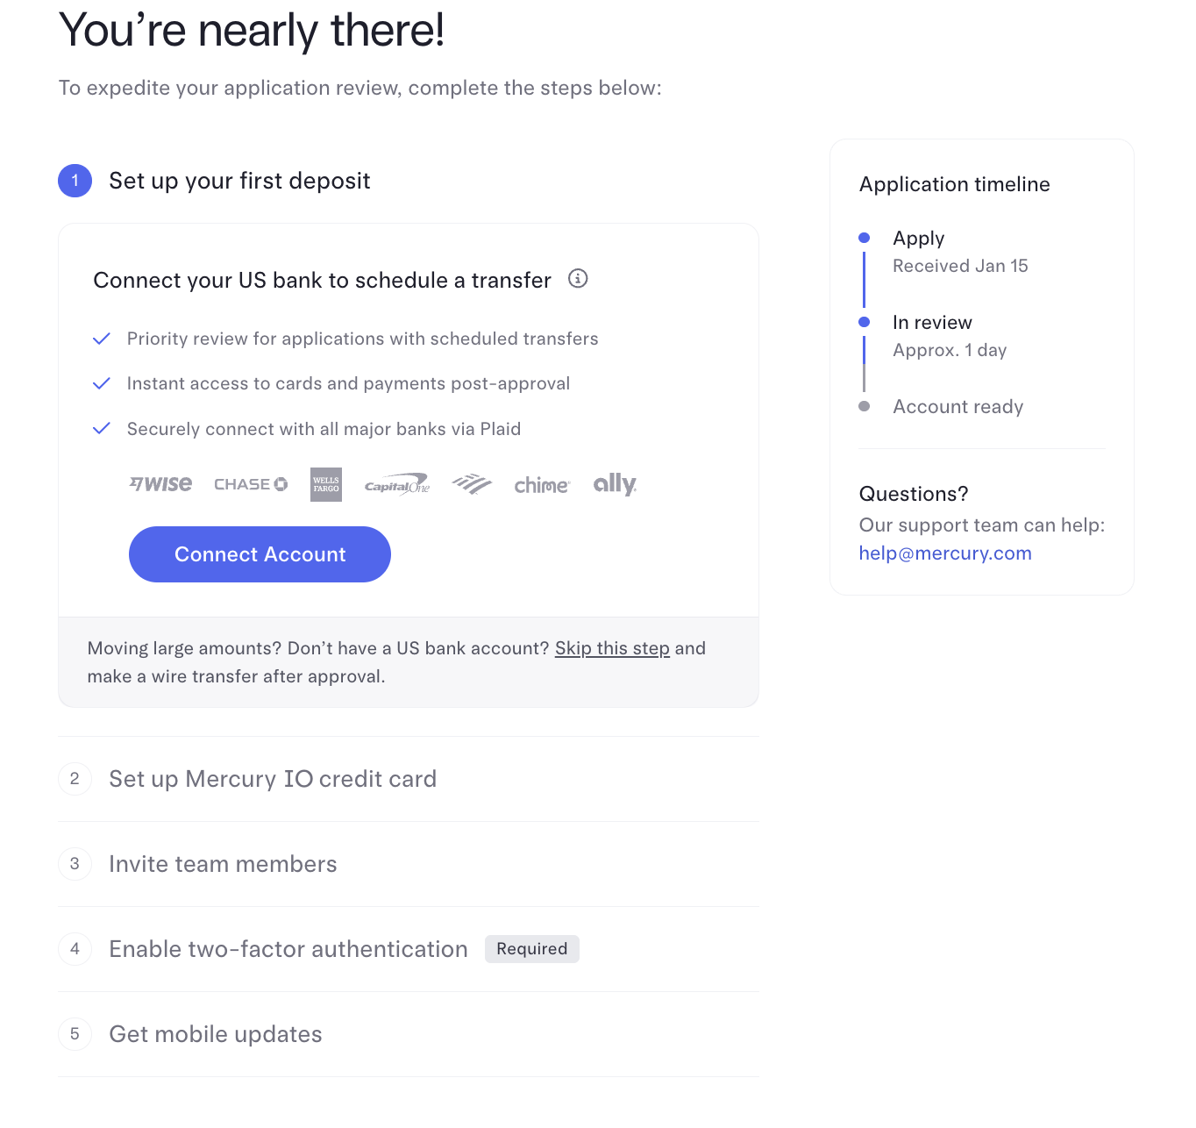Viewport: 1196px width, 1128px height.
Task: Select the step 1 number badge
Action: [75, 181]
